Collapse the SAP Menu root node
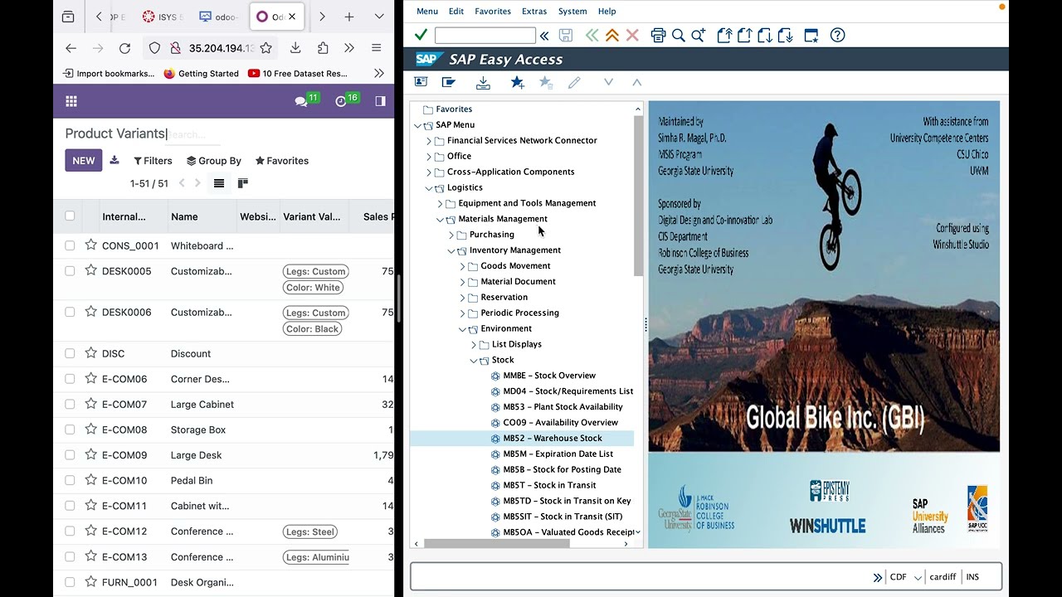 418,125
